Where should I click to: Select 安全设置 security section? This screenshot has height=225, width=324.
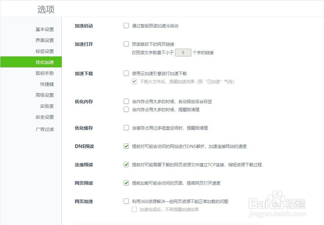point(44,117)
